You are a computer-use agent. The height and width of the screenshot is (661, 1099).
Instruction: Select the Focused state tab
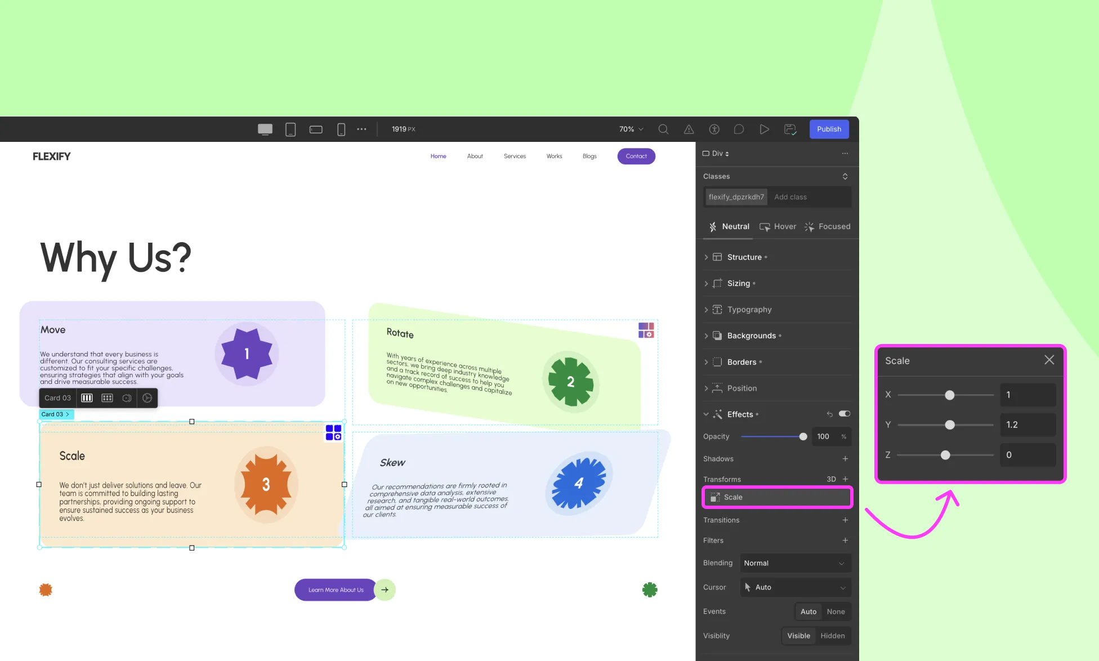click(x=827, y=227)
